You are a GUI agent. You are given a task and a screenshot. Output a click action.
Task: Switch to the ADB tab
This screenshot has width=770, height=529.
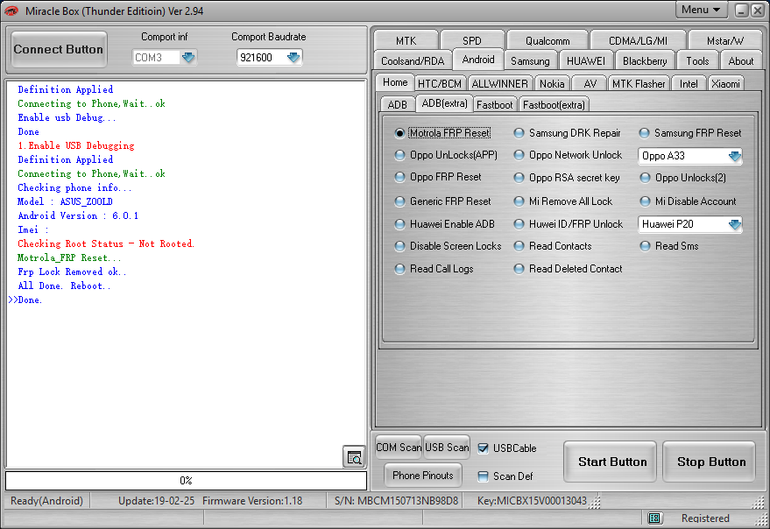coord(397,104)
